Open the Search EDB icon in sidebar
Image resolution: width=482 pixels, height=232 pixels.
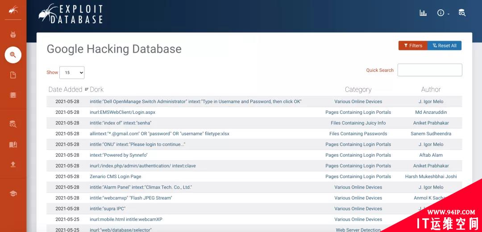[13, 124]
